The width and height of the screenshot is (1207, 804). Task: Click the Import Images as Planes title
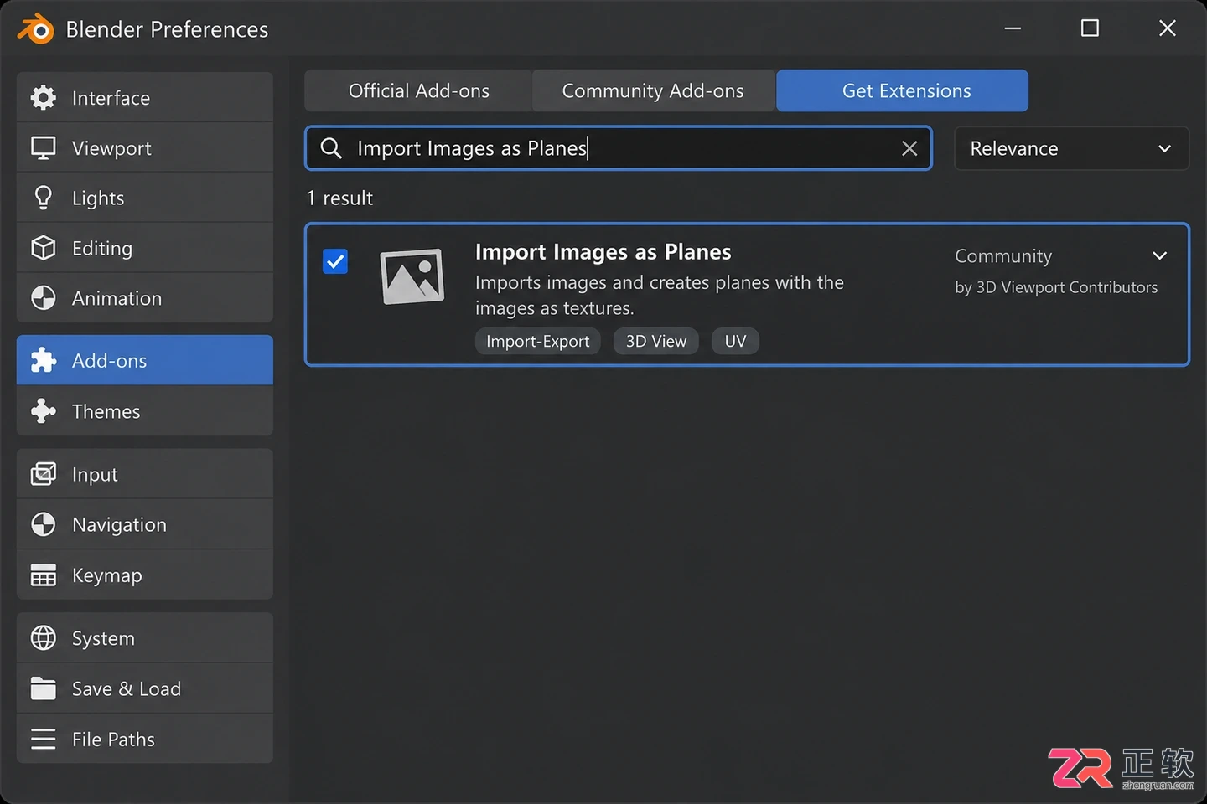pyautogui.click(x=603, y=252)
